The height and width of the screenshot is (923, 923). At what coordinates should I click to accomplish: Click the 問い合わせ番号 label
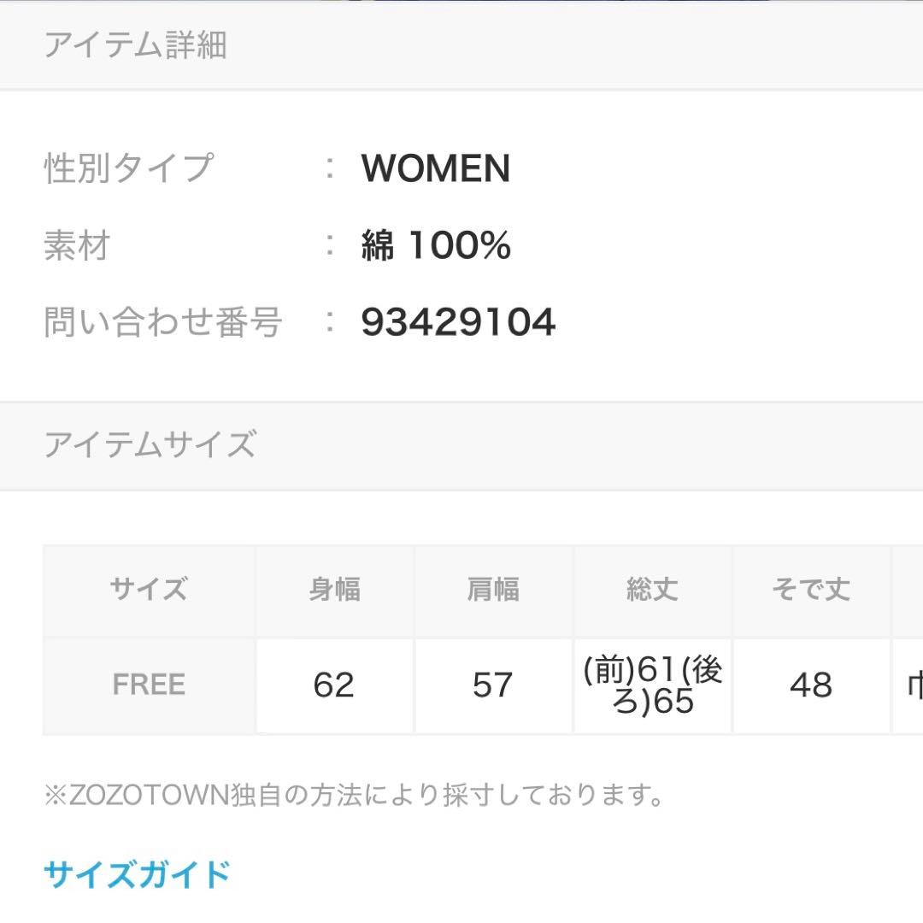[162, 323]
